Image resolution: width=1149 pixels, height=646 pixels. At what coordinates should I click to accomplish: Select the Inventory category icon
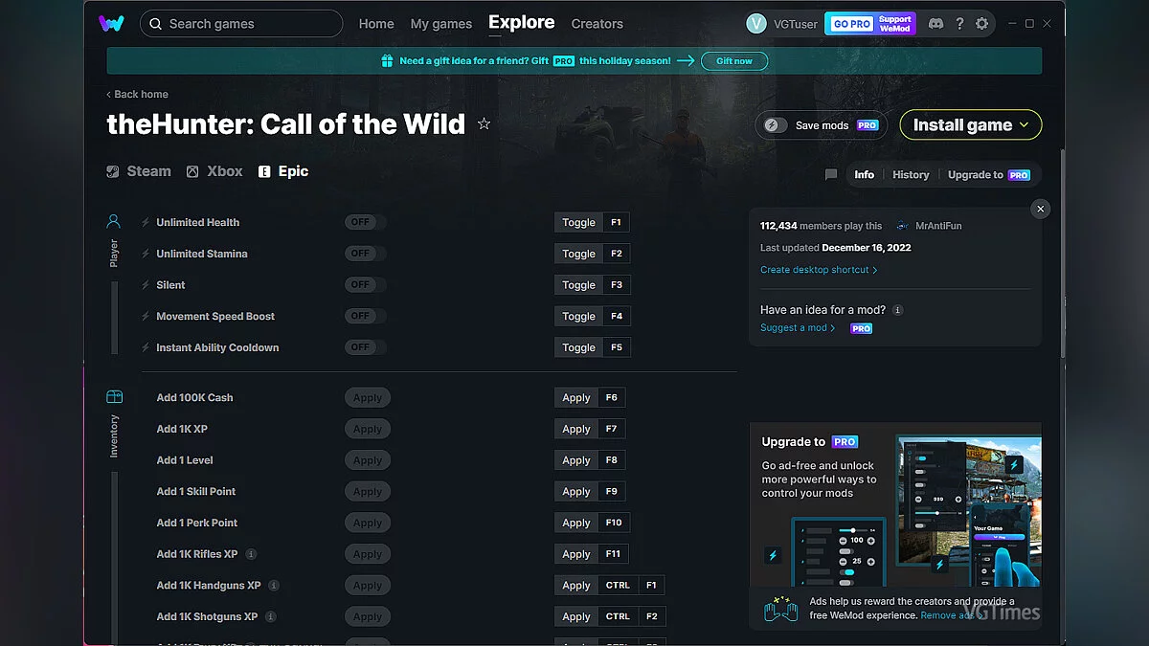(x=114, y=397)
